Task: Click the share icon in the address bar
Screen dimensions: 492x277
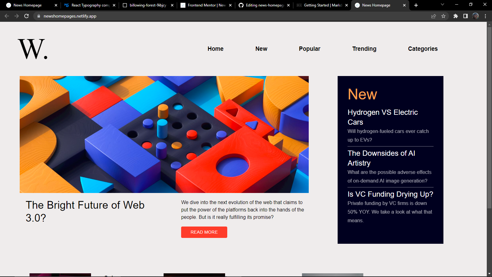Action: coord(433,16)
